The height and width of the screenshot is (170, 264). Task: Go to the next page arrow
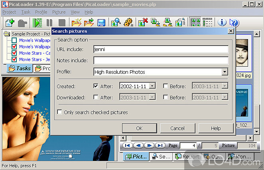coord(150,146)
